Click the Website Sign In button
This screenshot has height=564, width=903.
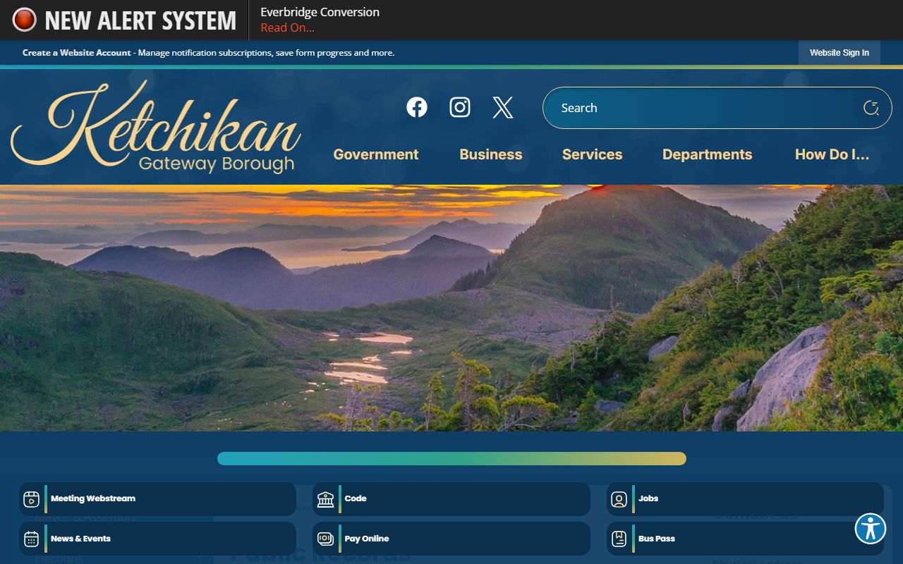pos(840,53)
